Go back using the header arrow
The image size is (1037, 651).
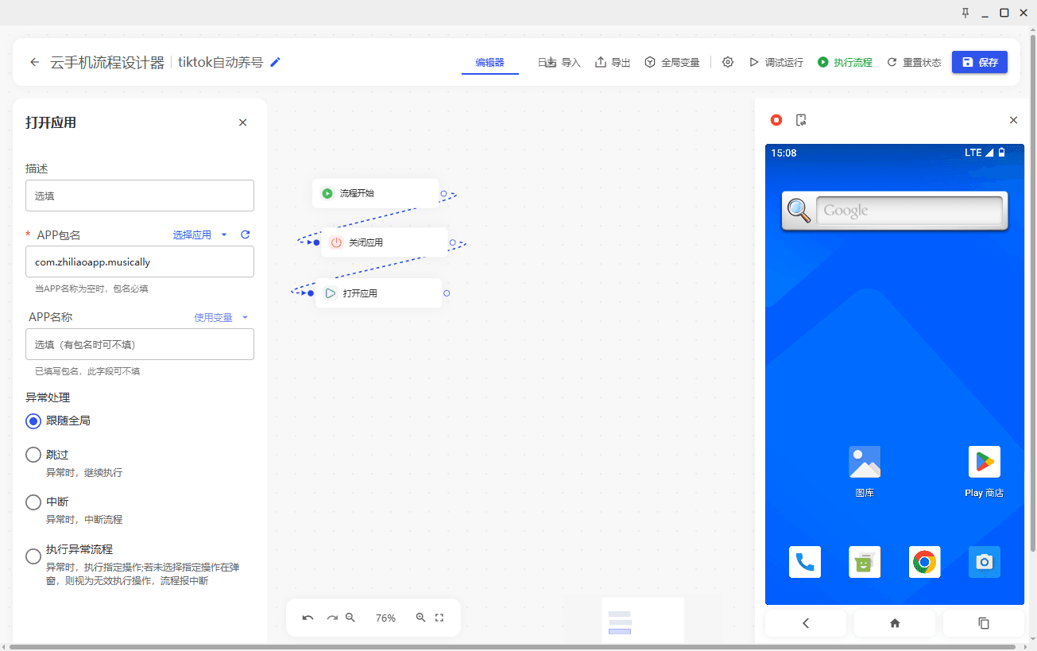click(34, 62)
